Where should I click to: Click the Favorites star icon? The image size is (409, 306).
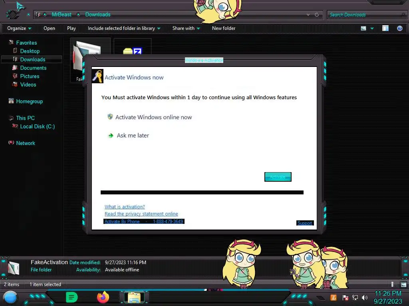[x=11, y=42]
